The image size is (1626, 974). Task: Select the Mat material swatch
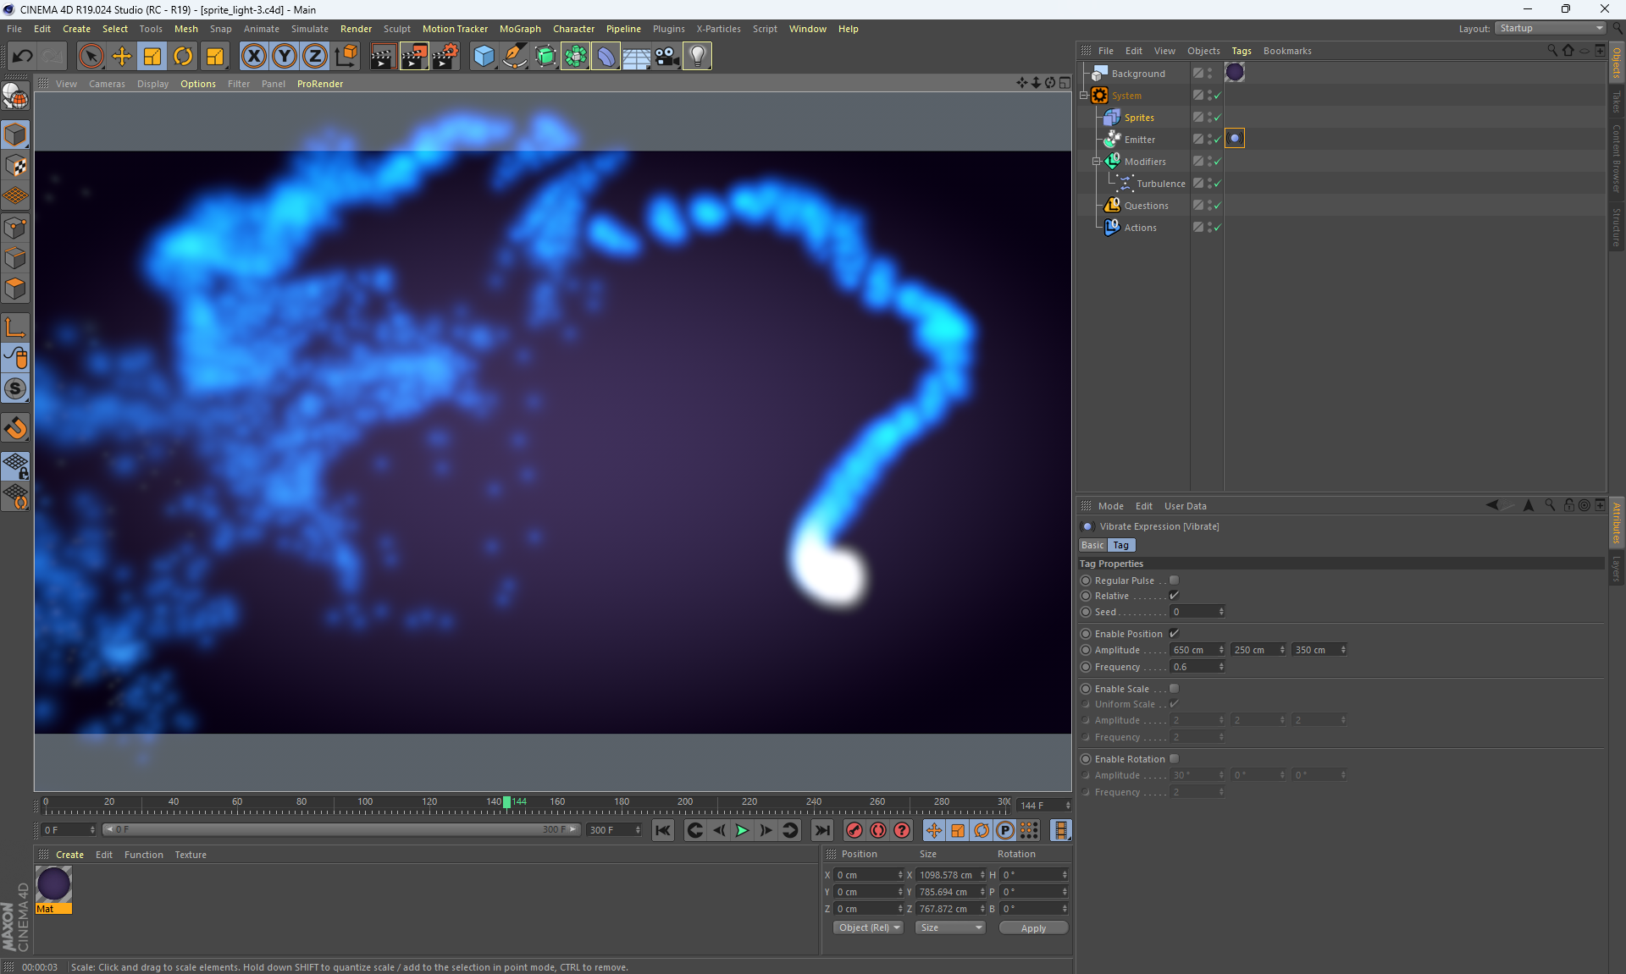coord(53,884)
